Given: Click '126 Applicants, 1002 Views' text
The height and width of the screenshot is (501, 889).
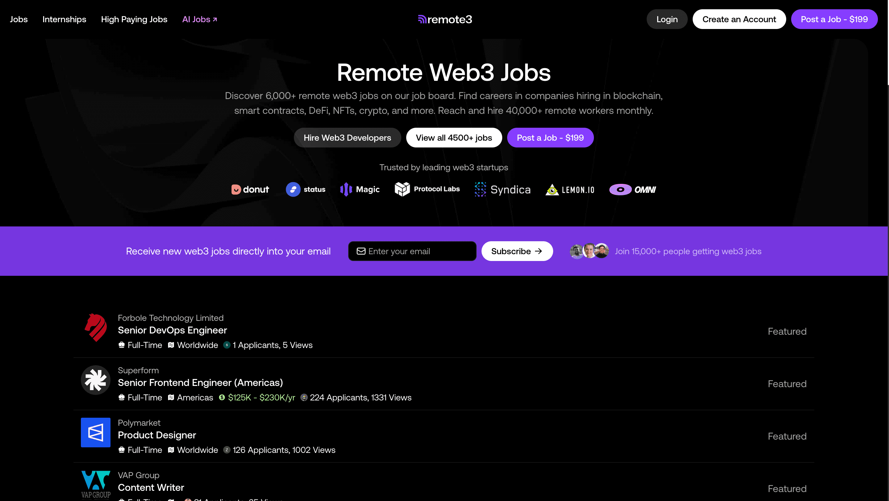Looking at the screenshot, I should click(x=284, y=450).
